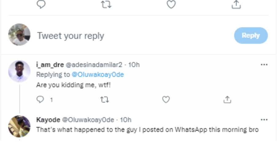Click the reply icon on top tweet
The height and width of the screenshot is (142, 278).
(x=41, y=4)
